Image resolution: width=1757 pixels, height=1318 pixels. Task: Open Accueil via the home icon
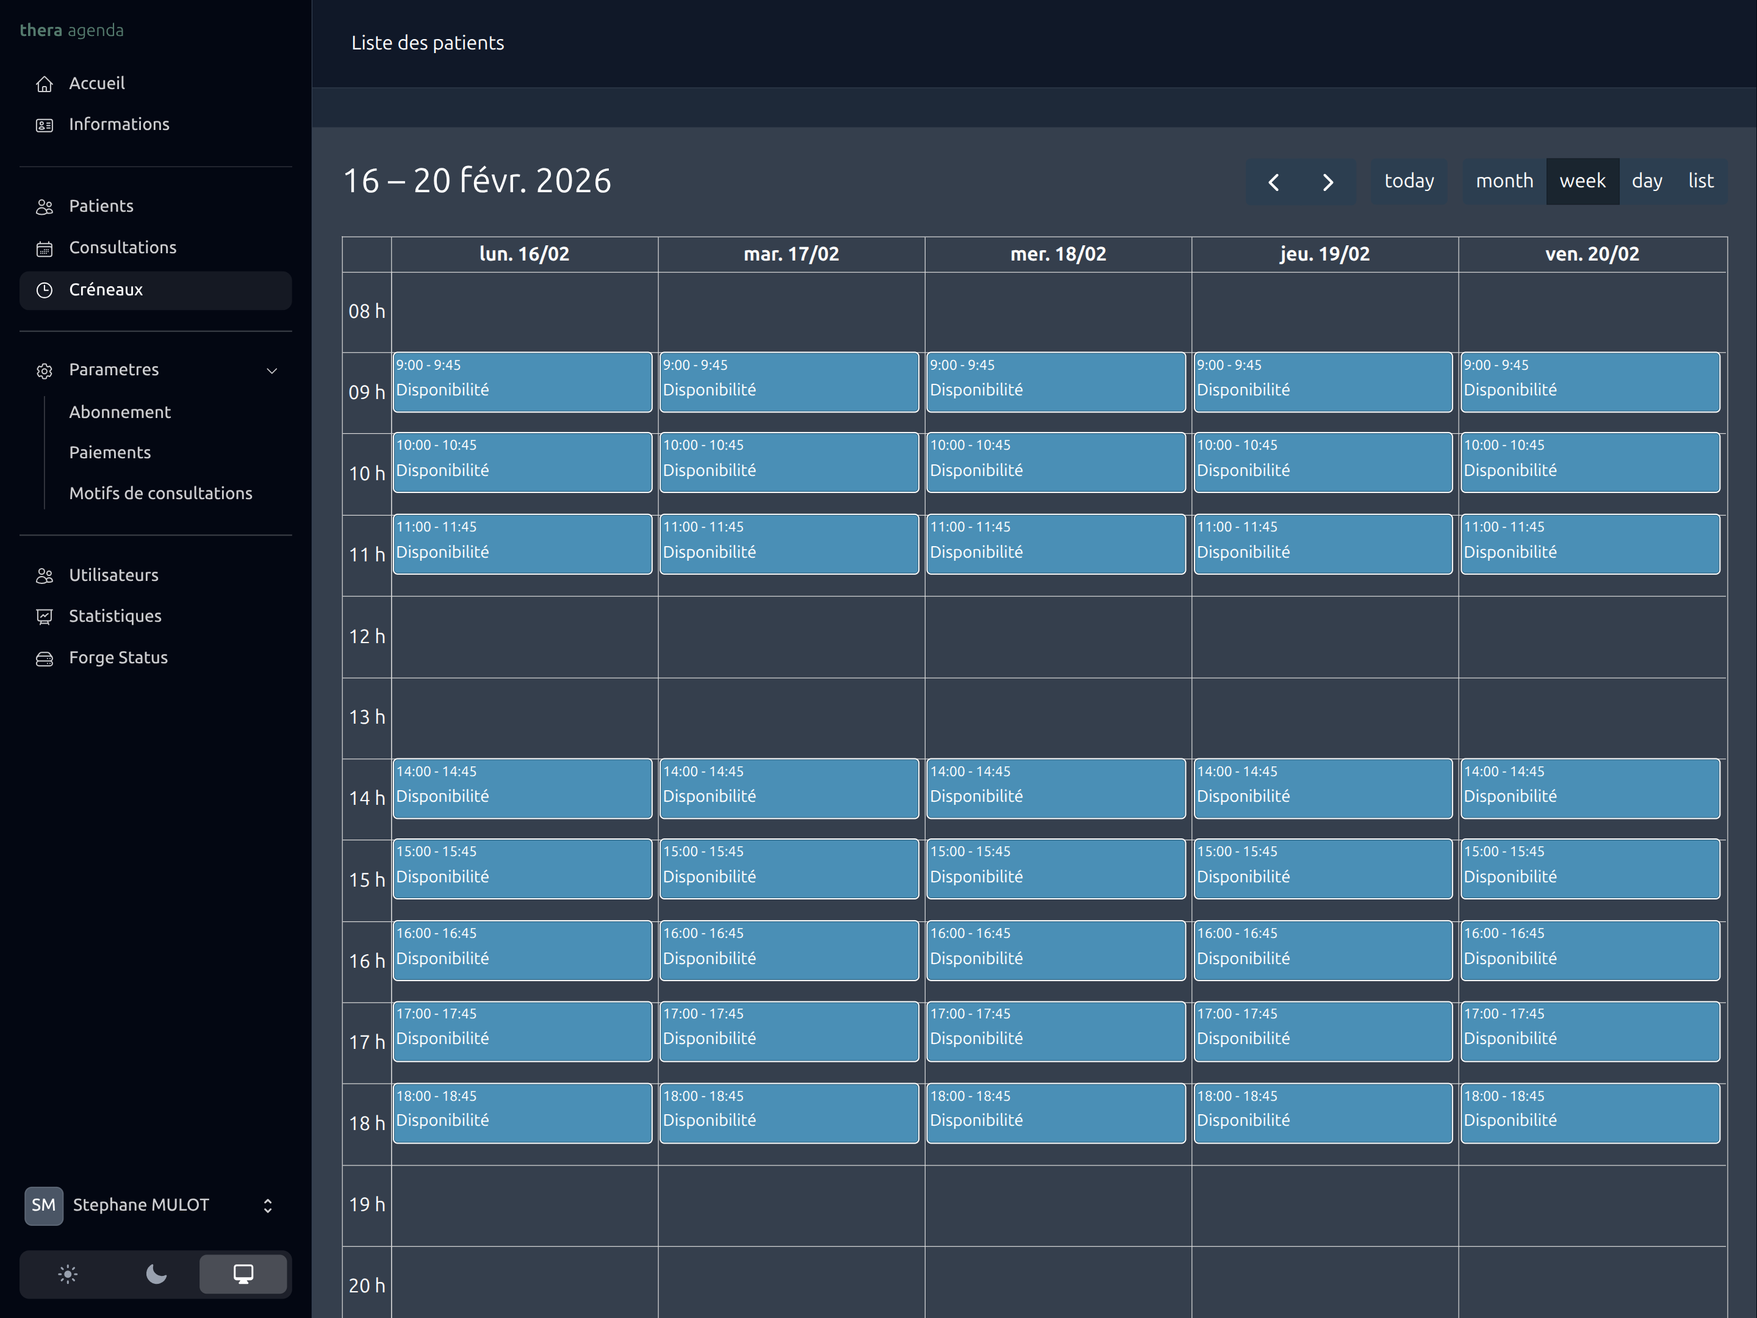coord(45,84)
